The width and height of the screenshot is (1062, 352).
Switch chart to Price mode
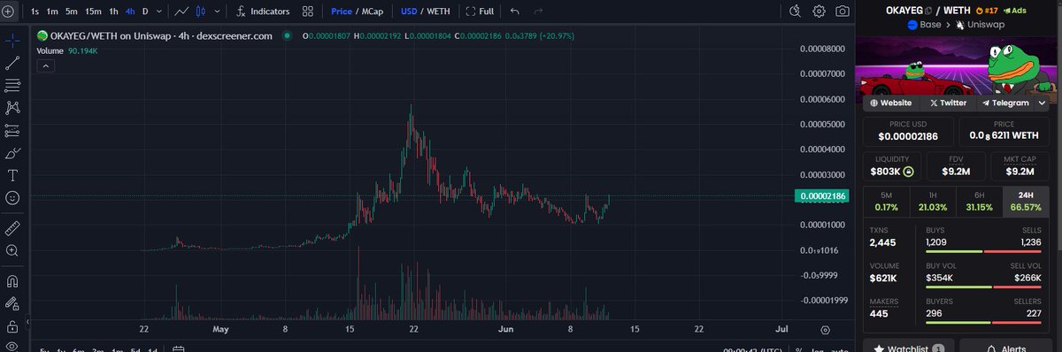tap(341, 11)
